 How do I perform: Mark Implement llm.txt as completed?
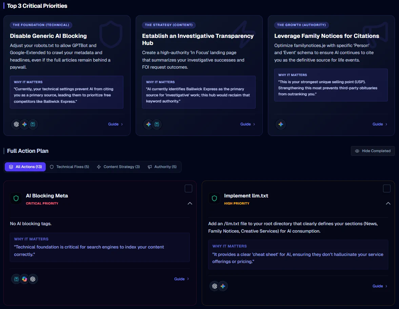click(386, 189)
